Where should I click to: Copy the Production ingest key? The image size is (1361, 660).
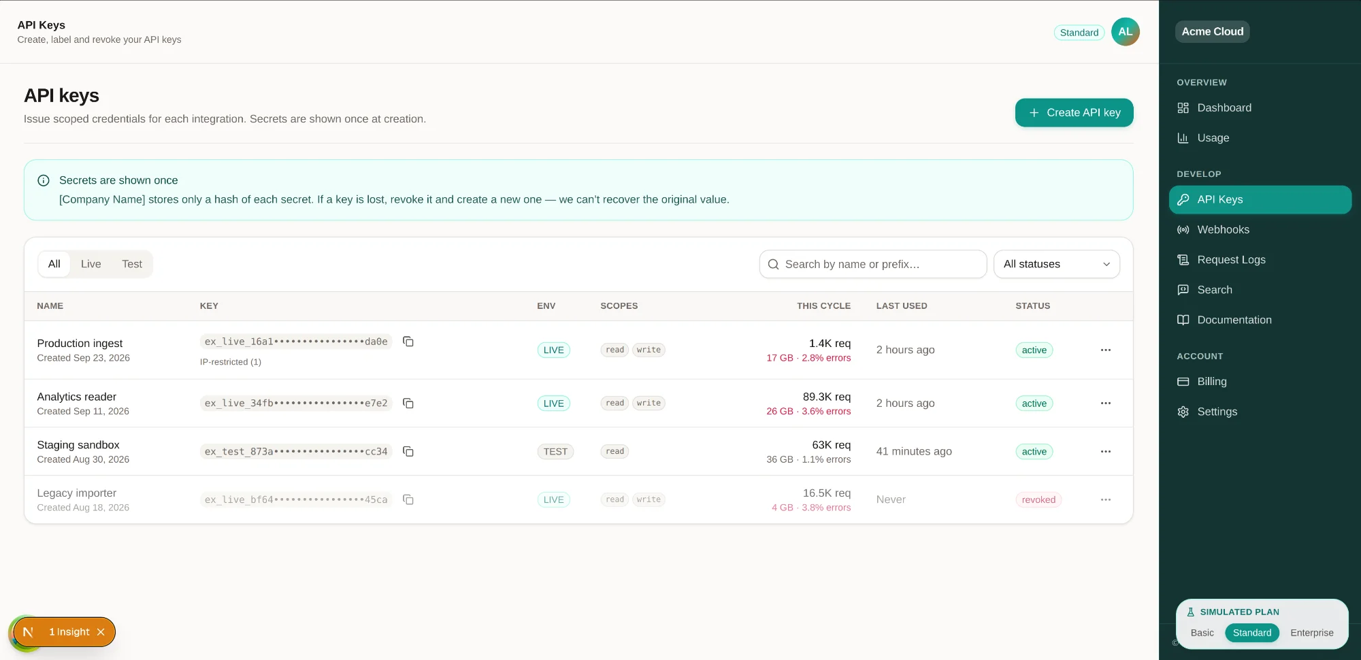(x=408, y=342)
